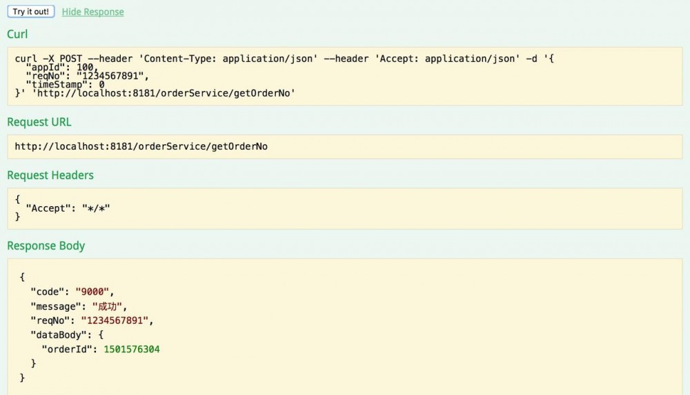Click the response reqNo value "1234567891"

[x=115, y=321]
